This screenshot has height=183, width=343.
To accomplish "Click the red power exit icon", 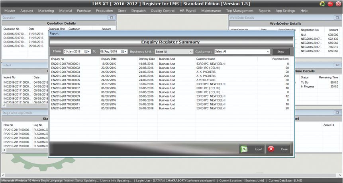I will pos(338,4).
